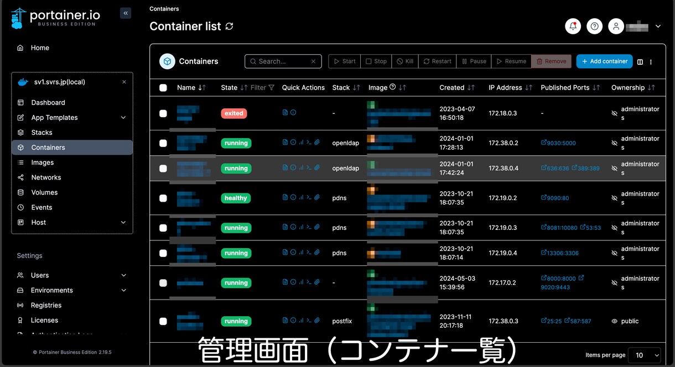Click the help icon beside Image header
The height and width of the screenshot is (367, 675).
tap(393, 87)
